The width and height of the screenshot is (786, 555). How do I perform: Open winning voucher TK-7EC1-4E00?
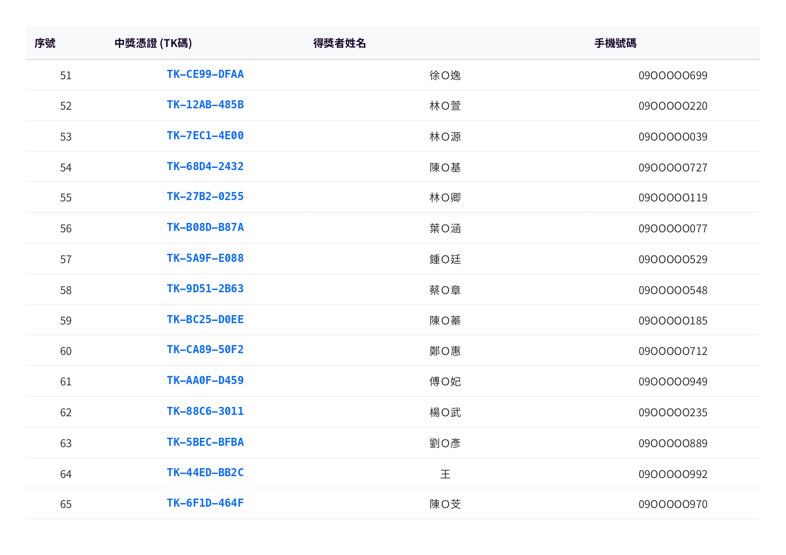pos(205,136)
